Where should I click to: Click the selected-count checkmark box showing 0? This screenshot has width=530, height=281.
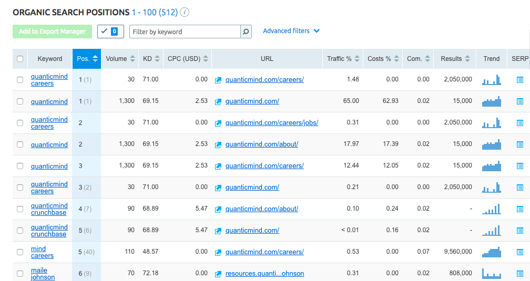click(110, 32)
